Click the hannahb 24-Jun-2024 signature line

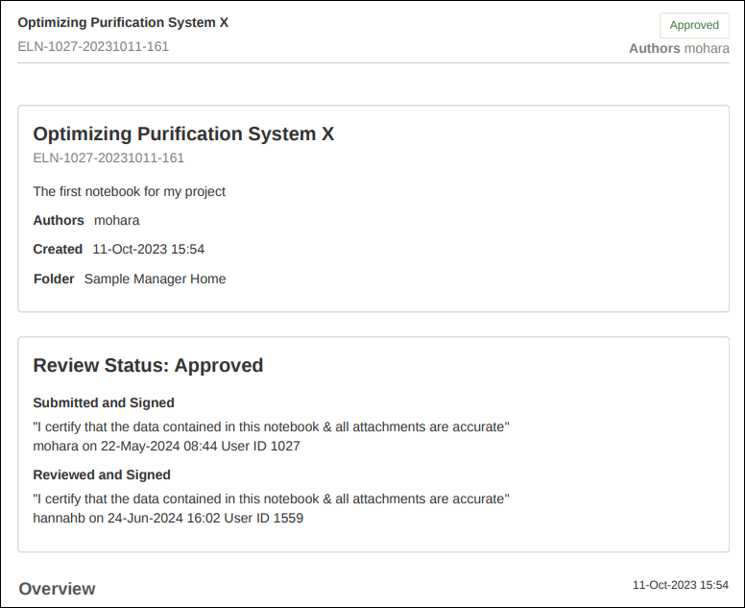pyautogui.click(x=167, y=518)
